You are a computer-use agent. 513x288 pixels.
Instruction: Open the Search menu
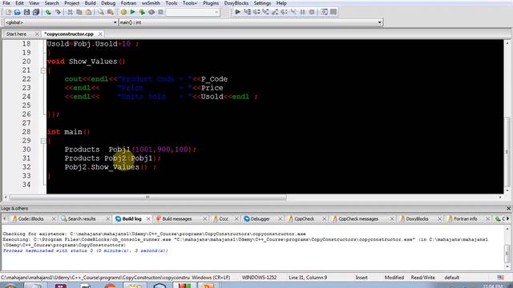[x=51, y=3]
